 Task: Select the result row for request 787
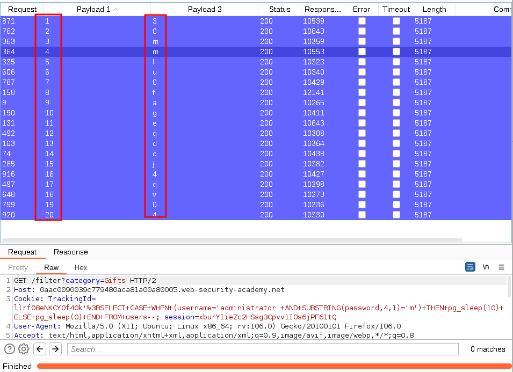256,82
